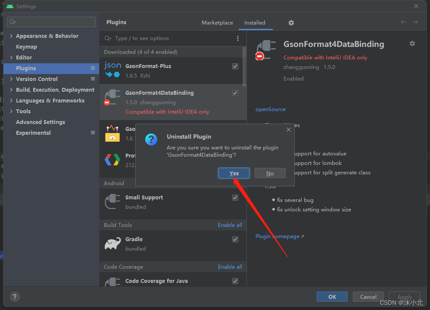Click the GsonFormat4DataBinding detail gear icon
The image size is (430, 310).
(412, 43)
